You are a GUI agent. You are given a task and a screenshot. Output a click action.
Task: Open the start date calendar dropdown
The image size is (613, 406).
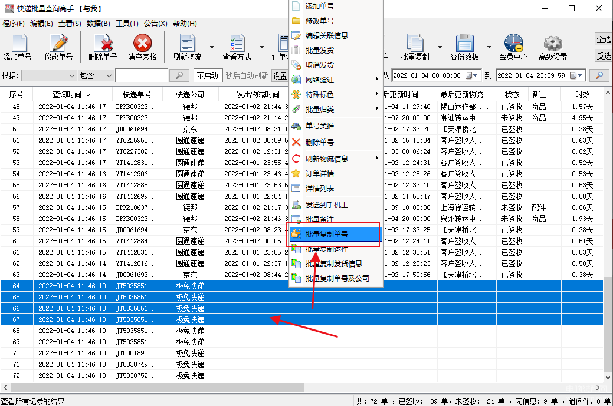coord(472,75)
